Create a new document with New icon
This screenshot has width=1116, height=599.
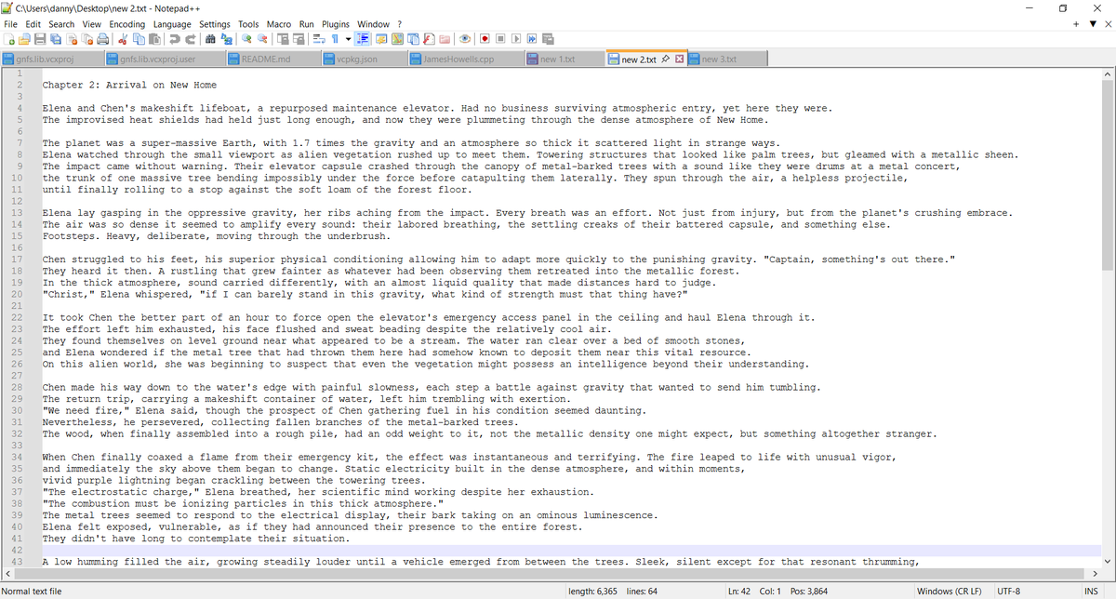point(9,40)
